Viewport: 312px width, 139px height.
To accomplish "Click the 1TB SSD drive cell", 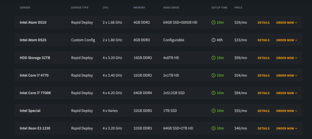I will (x=170, y=111).
